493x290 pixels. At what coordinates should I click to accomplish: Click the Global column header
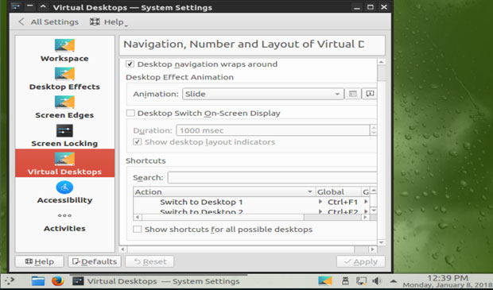pos(338,191)
